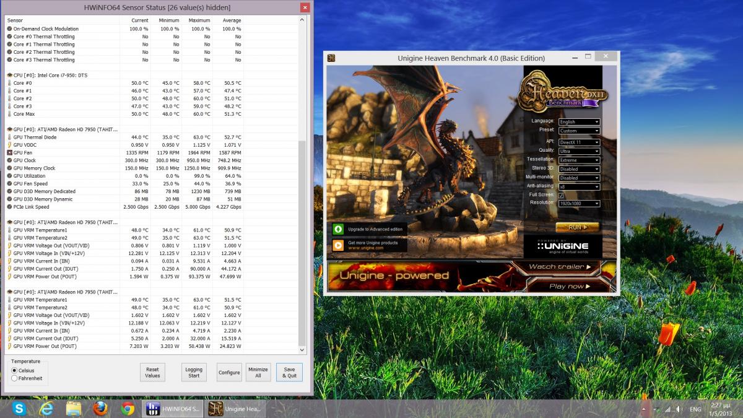Screen dimensions: 743x418
Task: Click Logging Start button
Action: tap(194, 372)
